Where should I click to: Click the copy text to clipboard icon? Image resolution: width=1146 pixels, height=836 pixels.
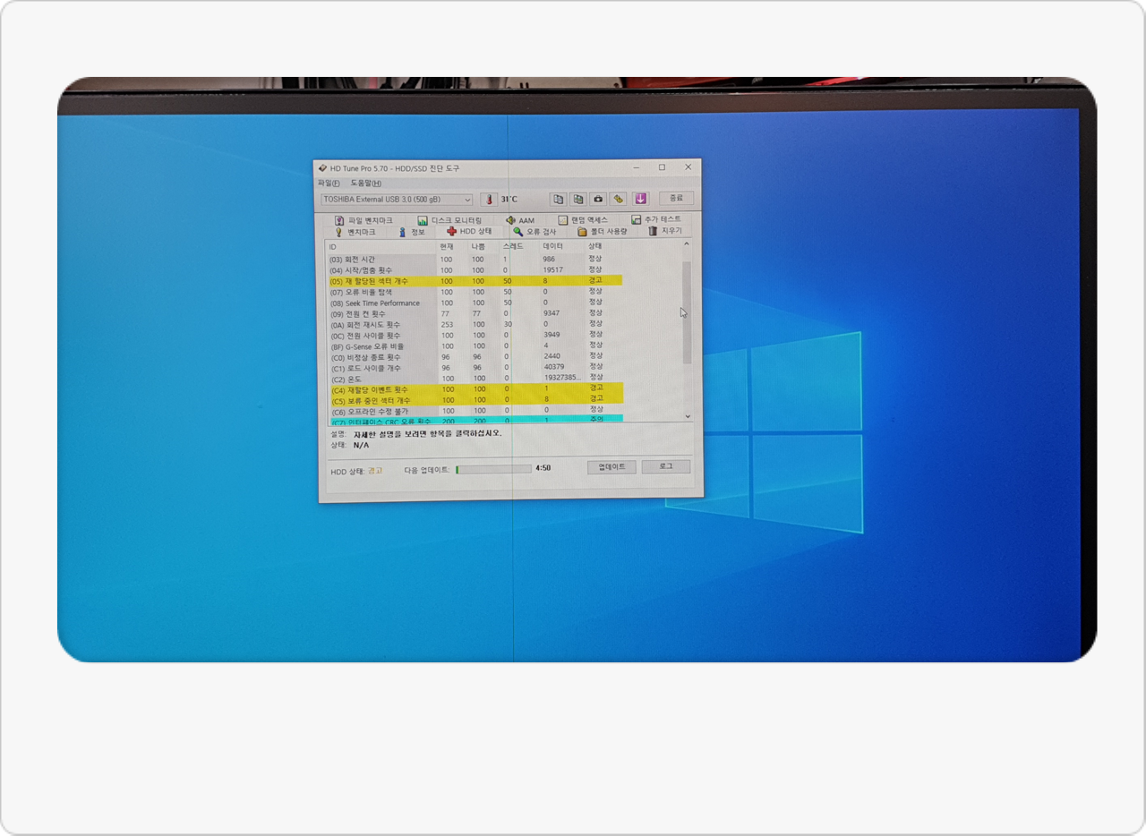(558, 199)
